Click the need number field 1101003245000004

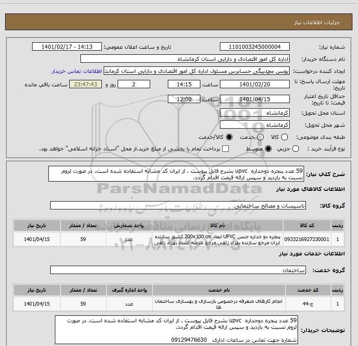(x=255, y=47)
